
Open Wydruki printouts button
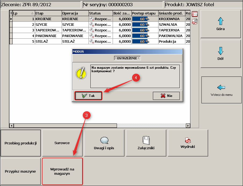click(188, 143)
